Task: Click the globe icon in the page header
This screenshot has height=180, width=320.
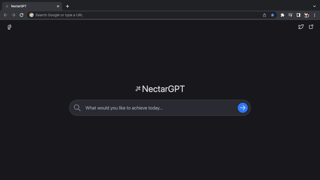Action: [9, 27]
